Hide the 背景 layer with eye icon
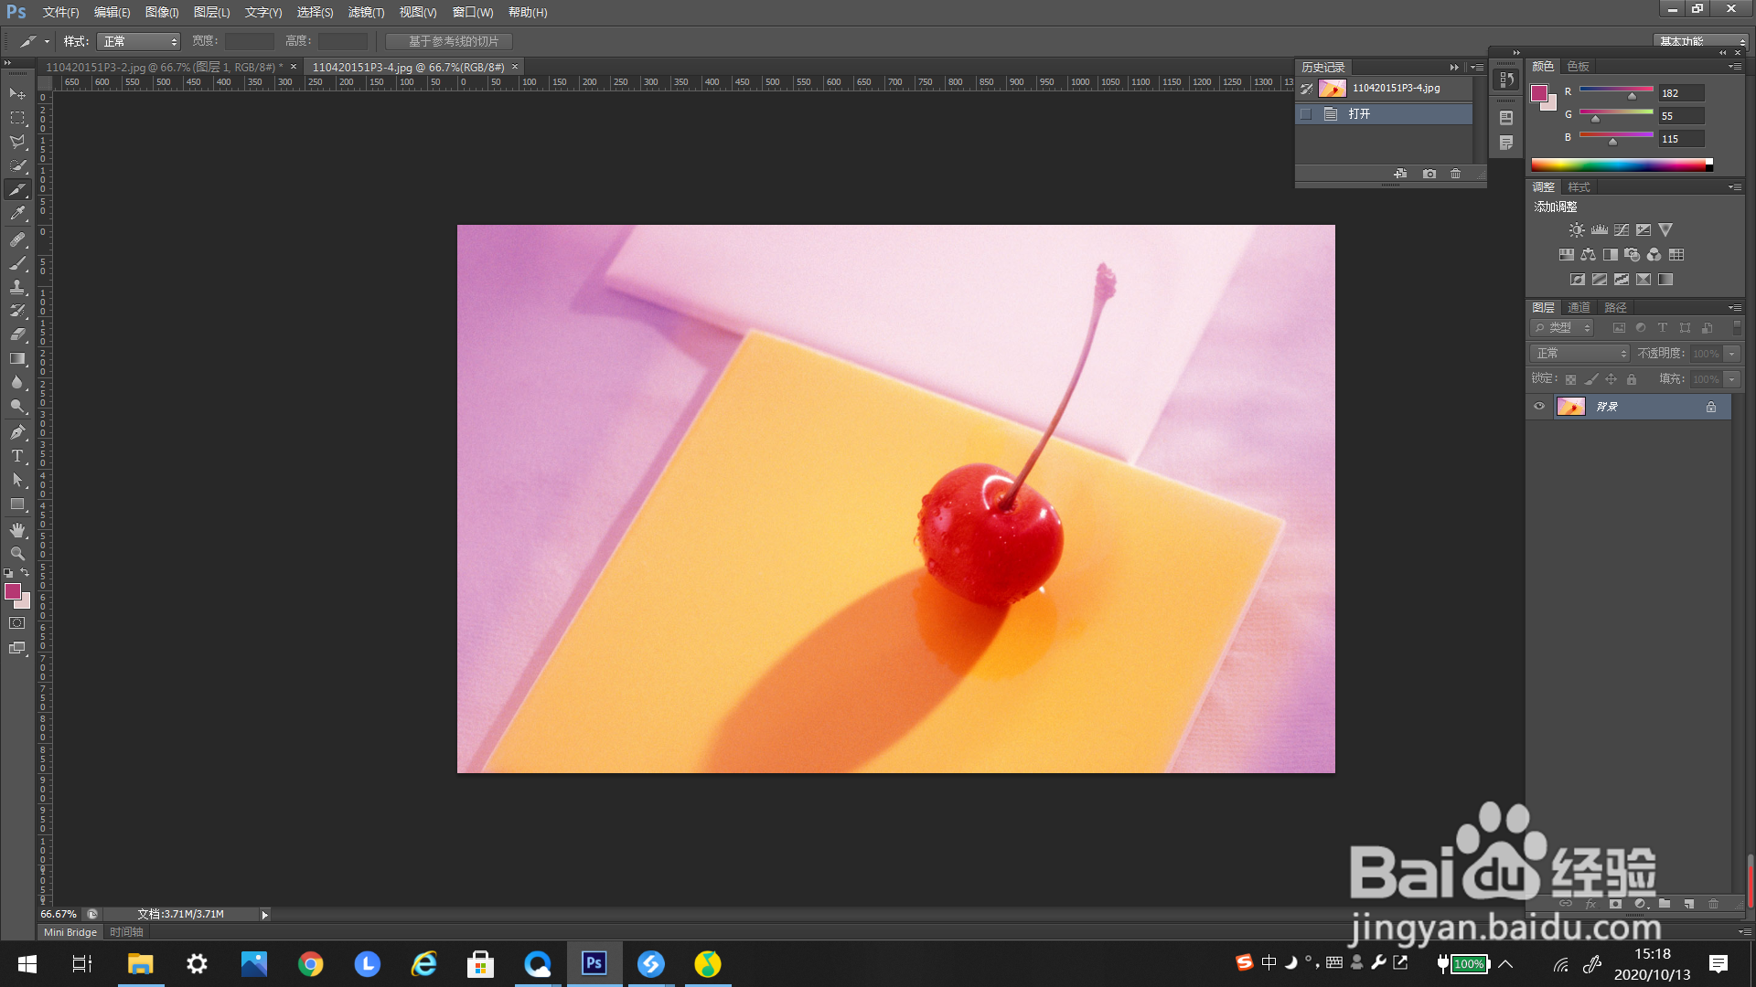 (x=1539, y=407)
